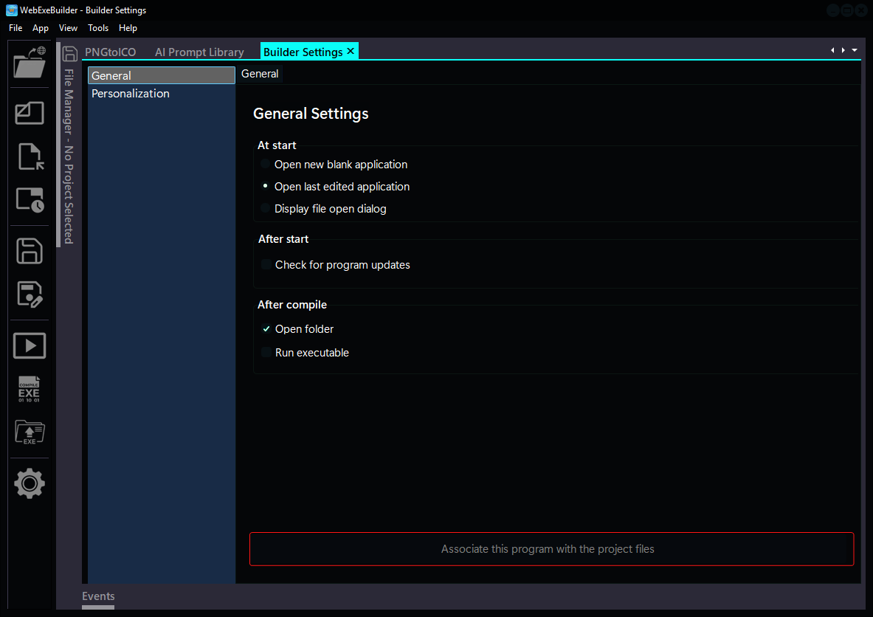
Task: Use Save As from the sidebar
Action: (x=29, y=294)
